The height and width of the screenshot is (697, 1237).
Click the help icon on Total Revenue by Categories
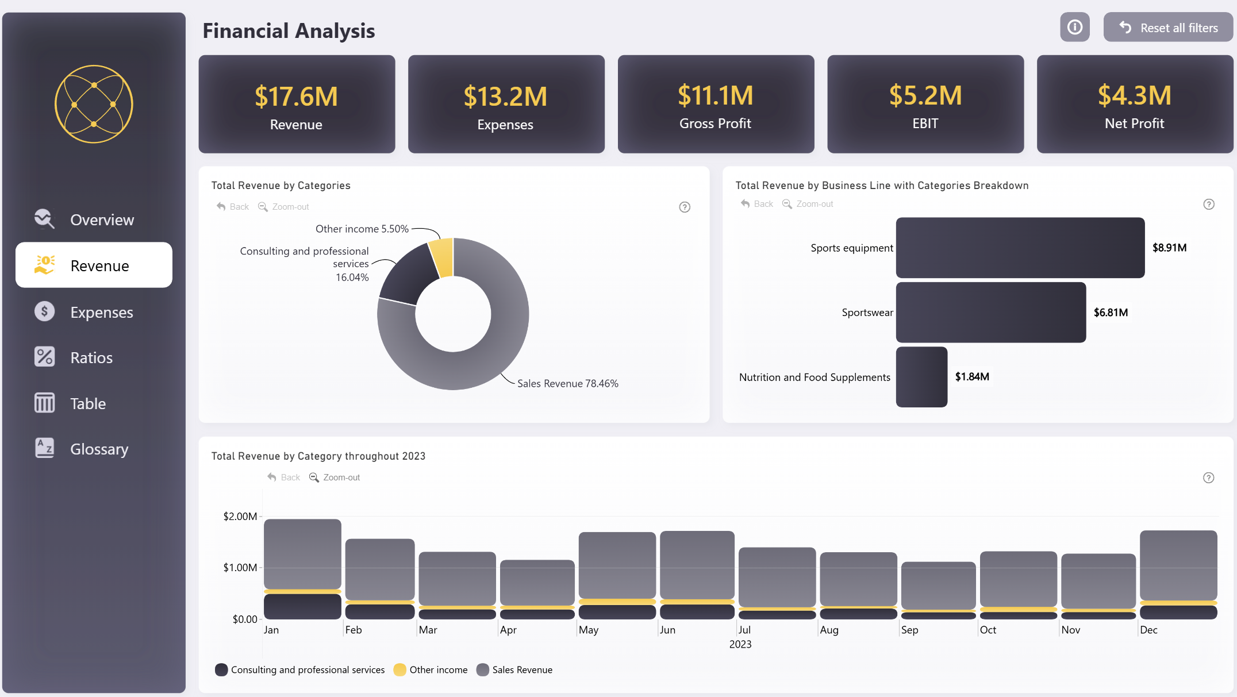pos(684,207)
